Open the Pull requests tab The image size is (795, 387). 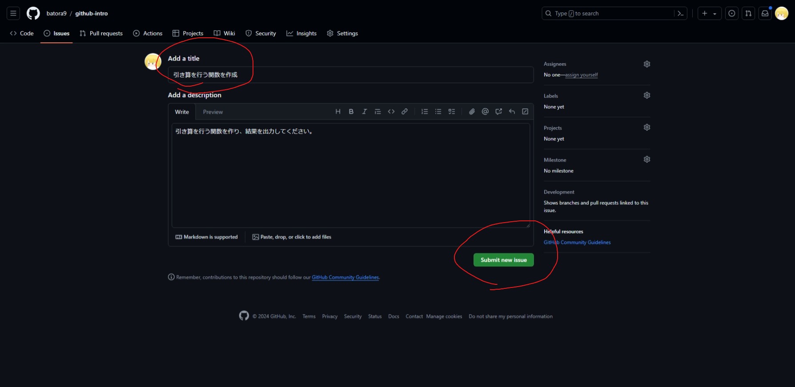click(x=101, y=33)
